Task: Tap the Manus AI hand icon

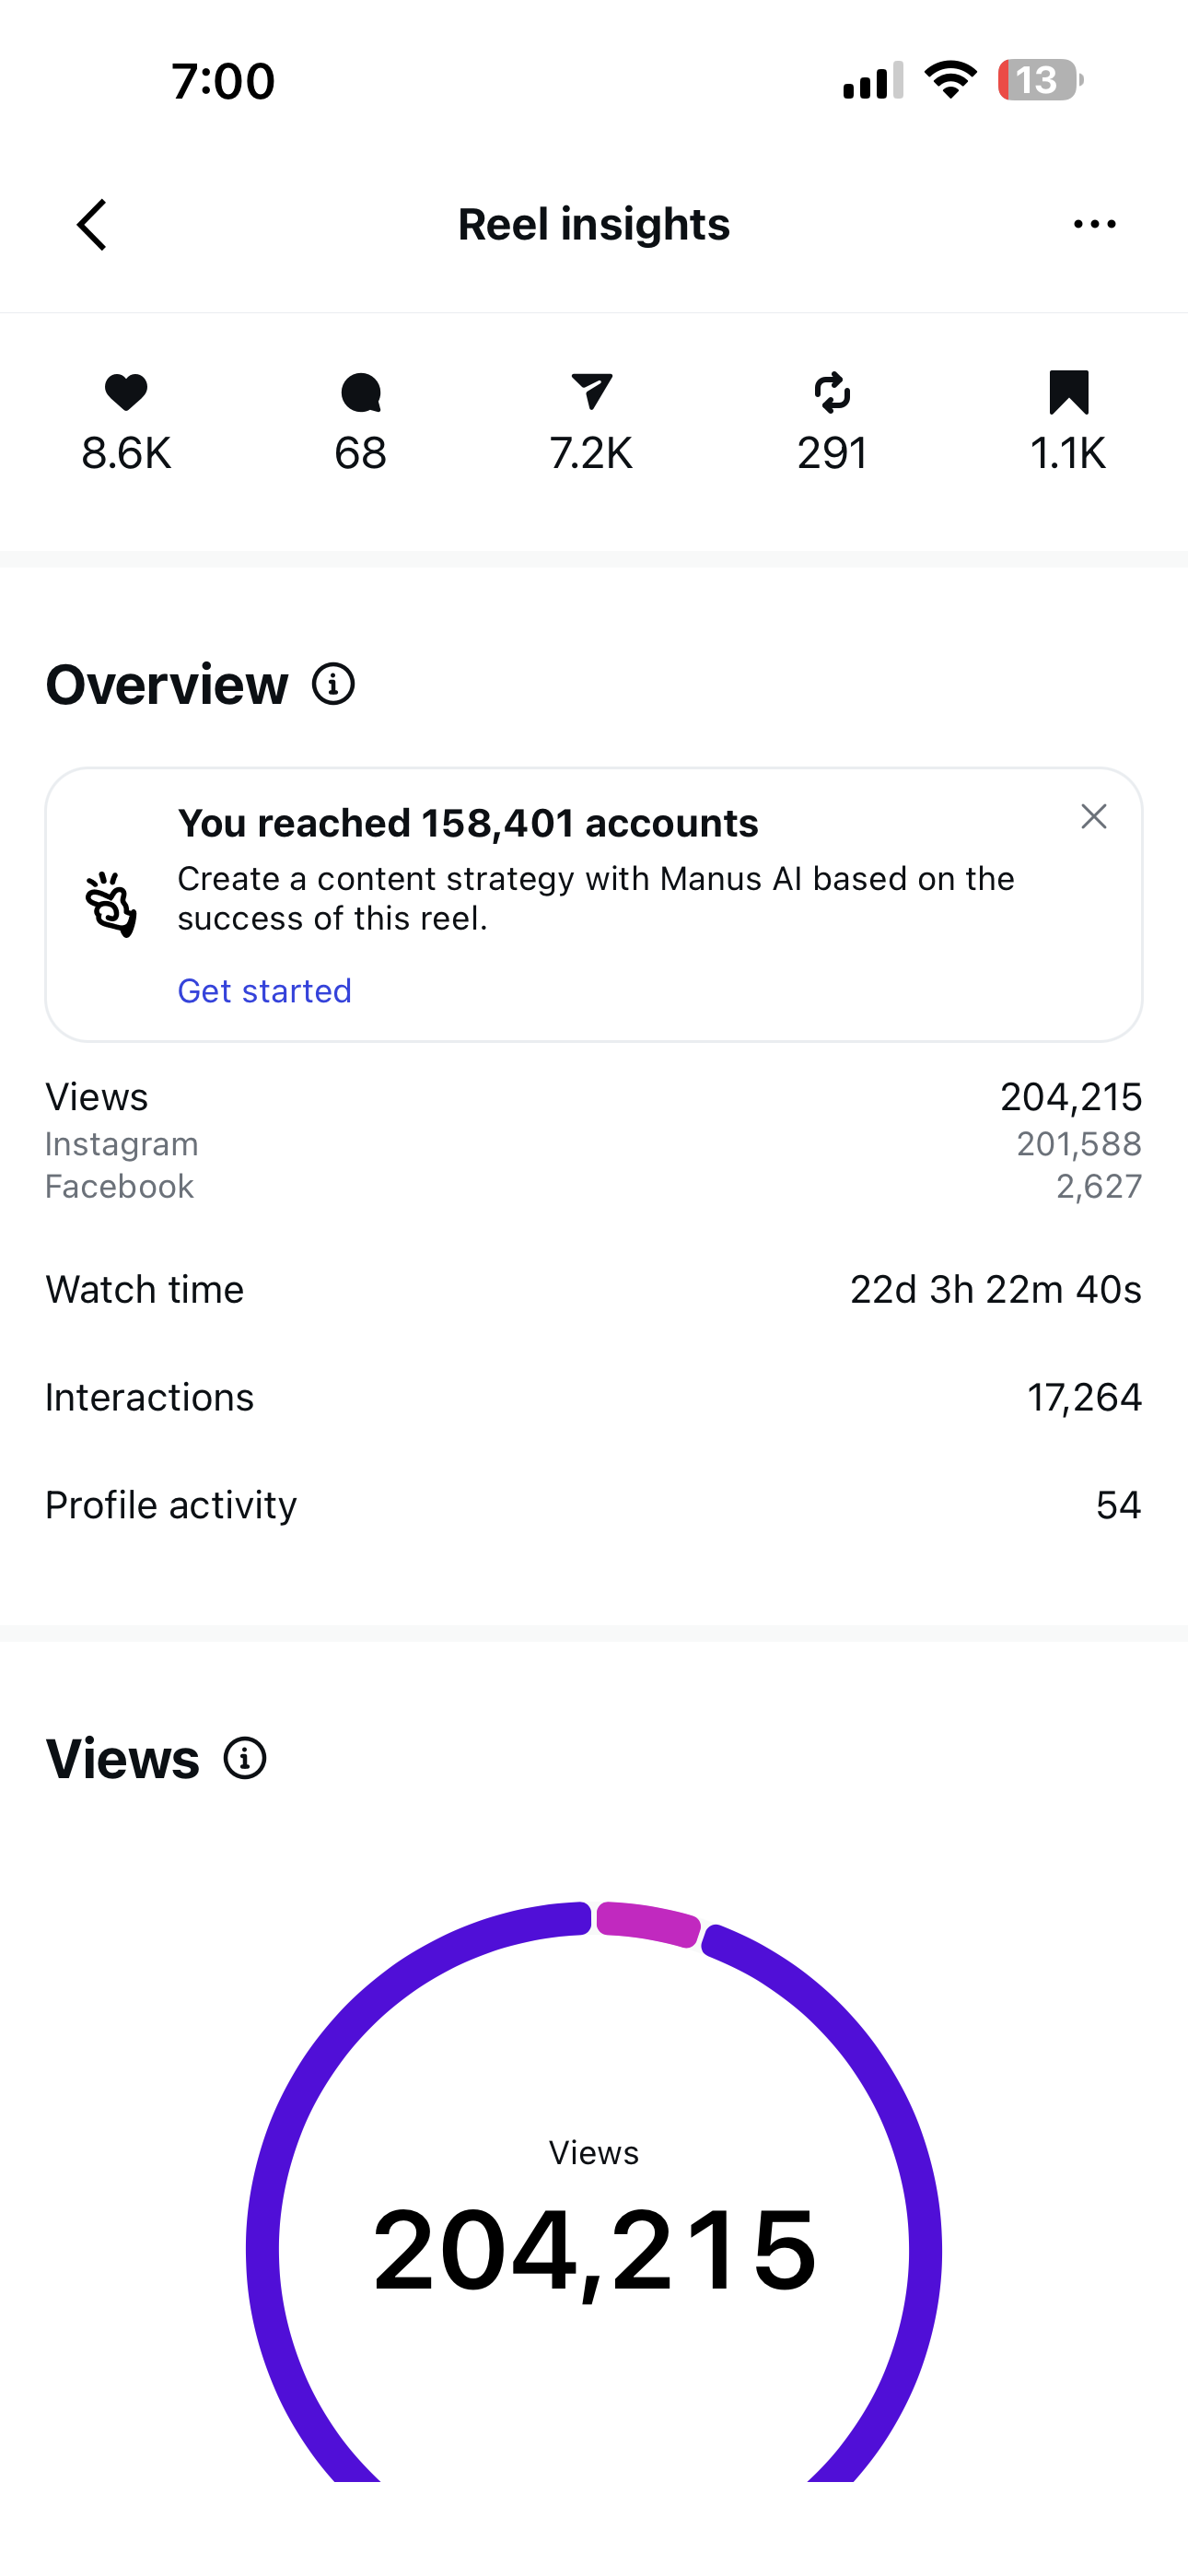Action: click(x=110, y=904)
